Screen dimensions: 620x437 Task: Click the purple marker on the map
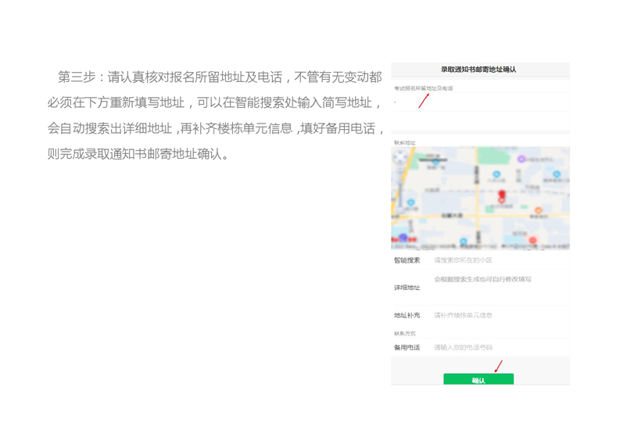point(521,159)
